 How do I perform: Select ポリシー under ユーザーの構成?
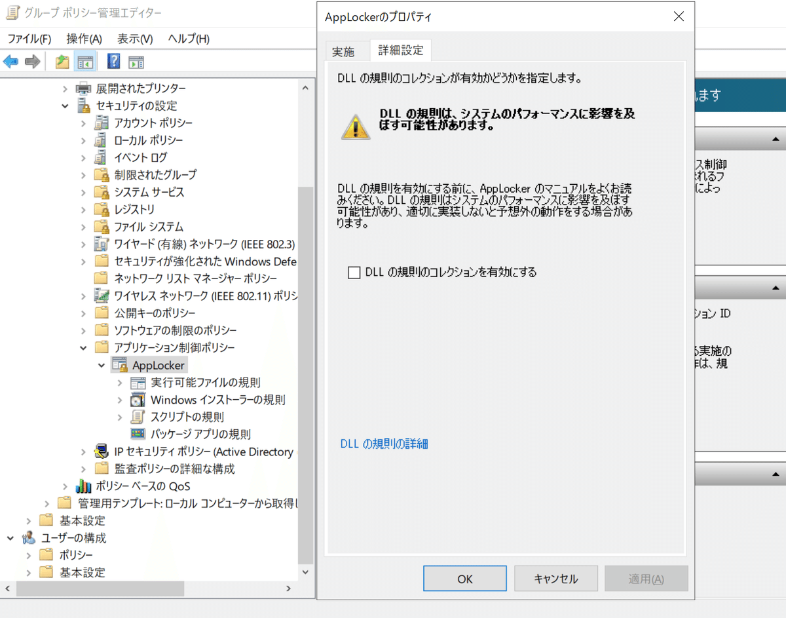[77, 555]
